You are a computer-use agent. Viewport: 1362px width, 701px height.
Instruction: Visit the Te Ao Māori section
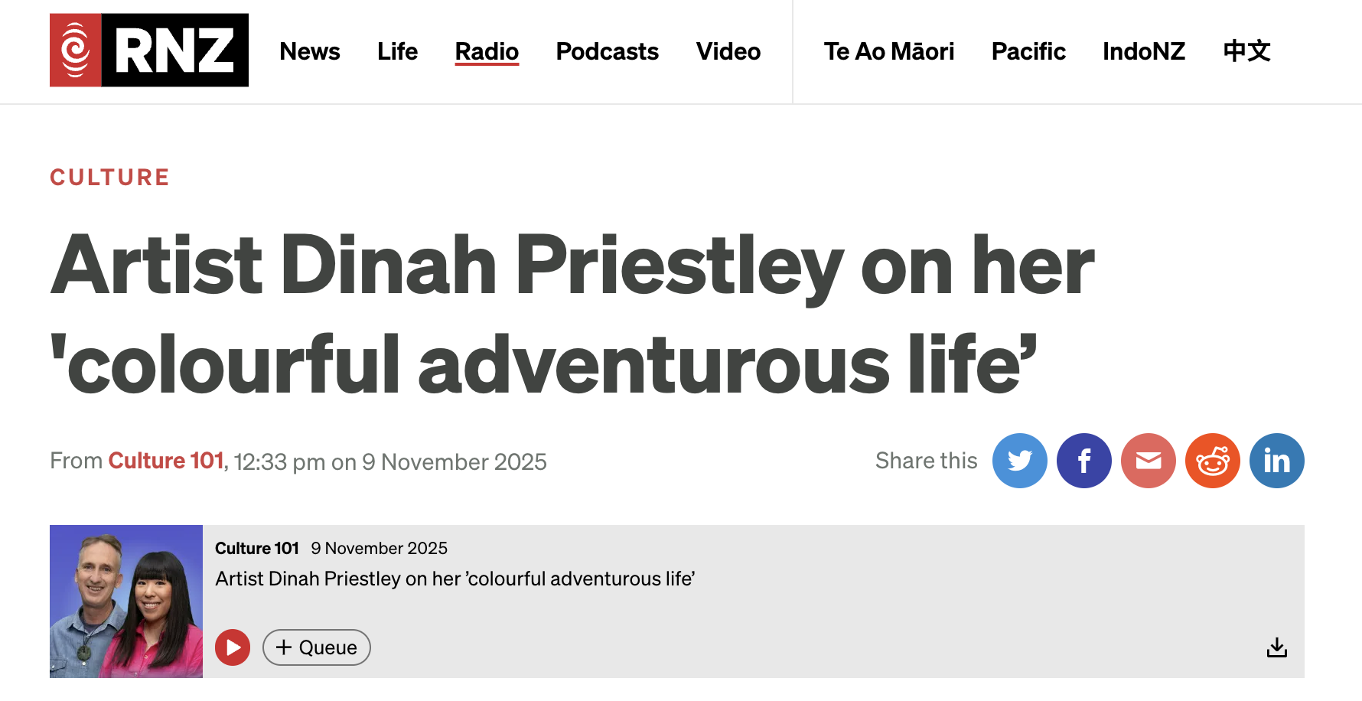click(889, 51)
